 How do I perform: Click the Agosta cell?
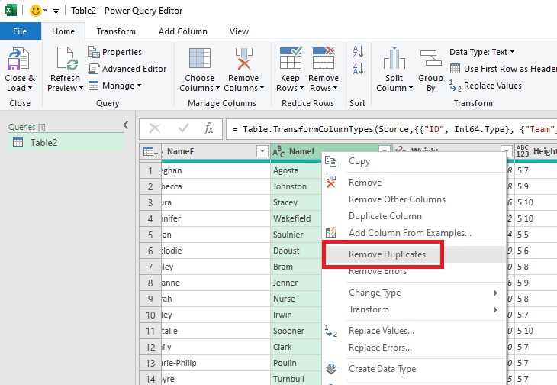coord(296,170)
